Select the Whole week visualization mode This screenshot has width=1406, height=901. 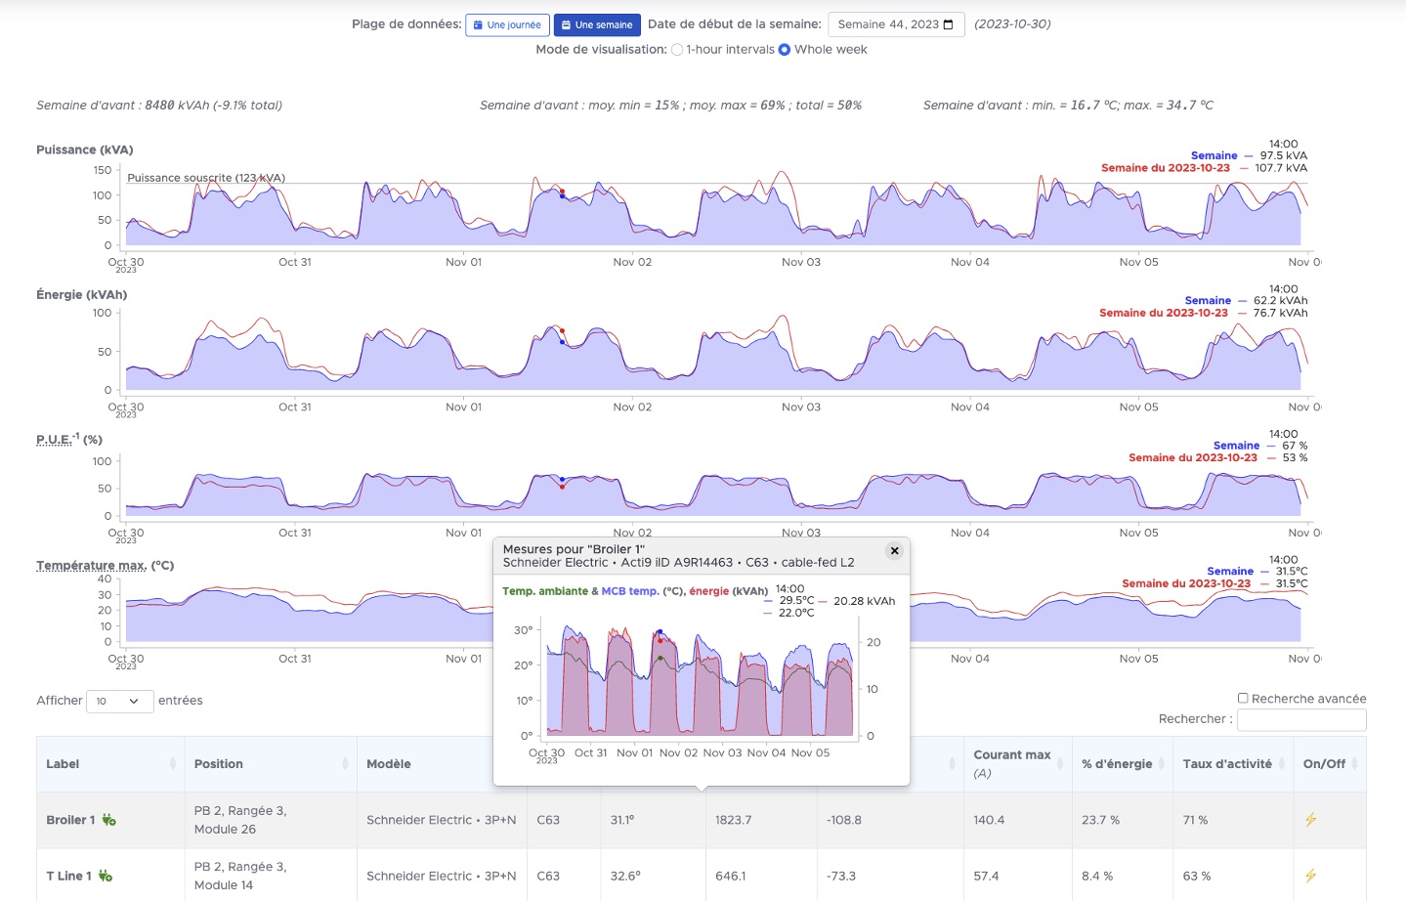[x=784, y=50]
